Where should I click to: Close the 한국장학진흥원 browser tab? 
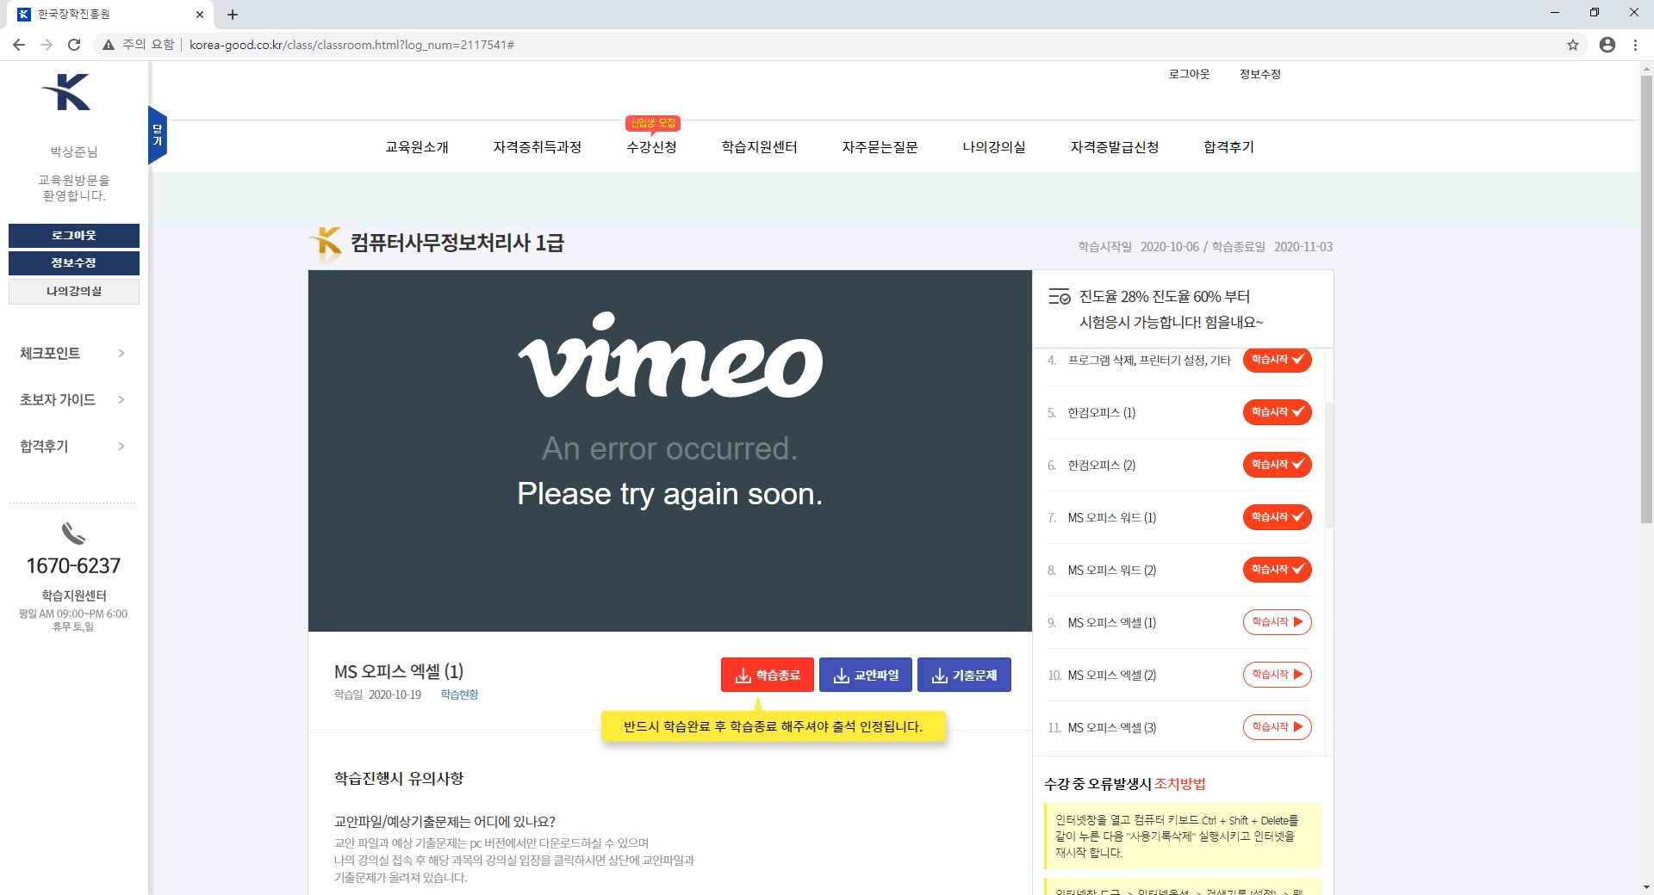199,15
